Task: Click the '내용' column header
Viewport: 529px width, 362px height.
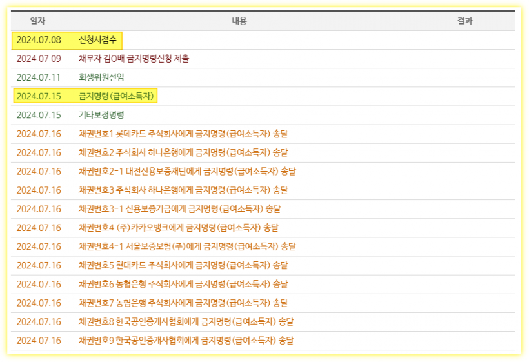Action: tap(239, 21)
